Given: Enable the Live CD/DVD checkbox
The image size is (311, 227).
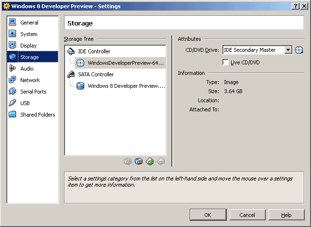Looking at the screenshot, I should 225,62.
